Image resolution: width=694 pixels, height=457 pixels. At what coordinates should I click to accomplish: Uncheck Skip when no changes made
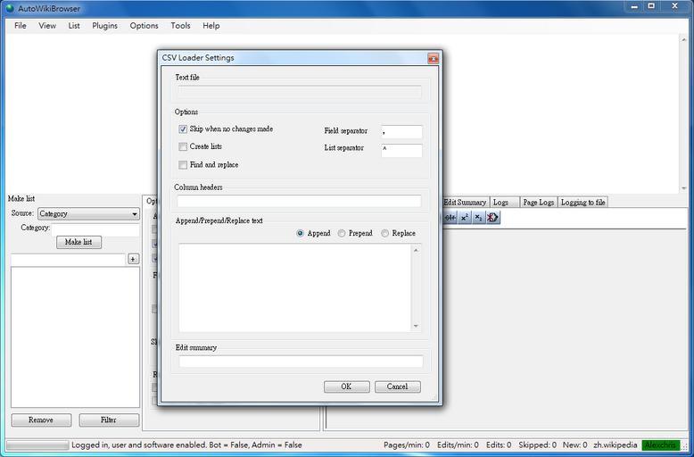coord(183,129)
